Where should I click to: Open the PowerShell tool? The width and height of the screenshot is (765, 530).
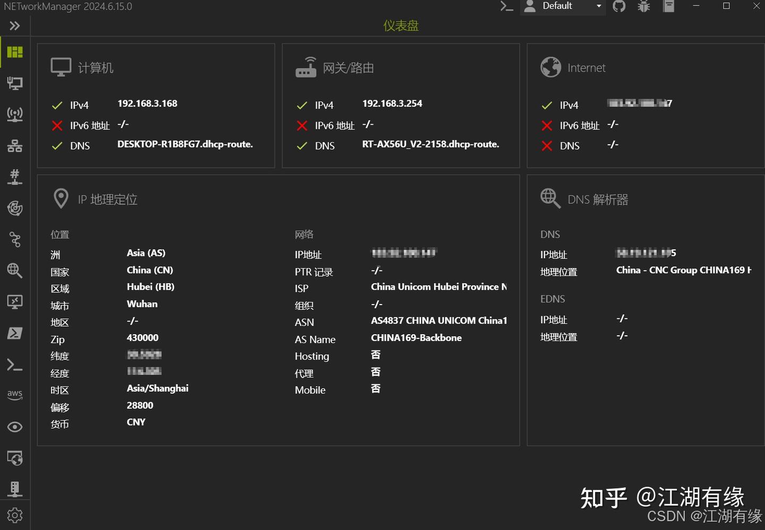(x=15, y=333)
